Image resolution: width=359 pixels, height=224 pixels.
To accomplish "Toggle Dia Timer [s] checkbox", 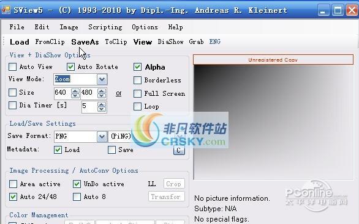I will pos(13,106).
